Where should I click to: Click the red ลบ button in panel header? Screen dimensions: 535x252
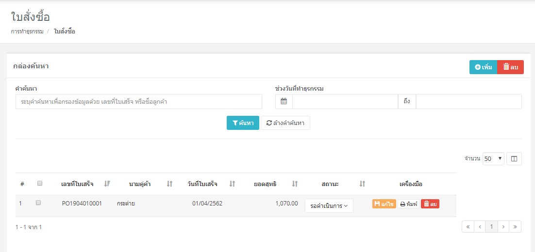coord(510,67)
